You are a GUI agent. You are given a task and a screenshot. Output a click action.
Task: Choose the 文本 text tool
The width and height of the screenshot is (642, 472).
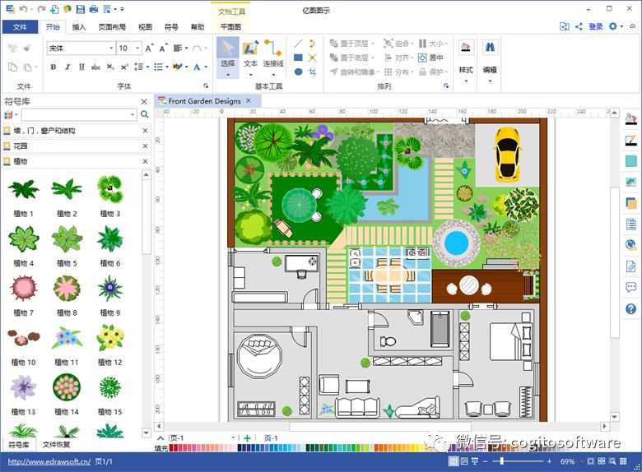(x=250, y=58)
